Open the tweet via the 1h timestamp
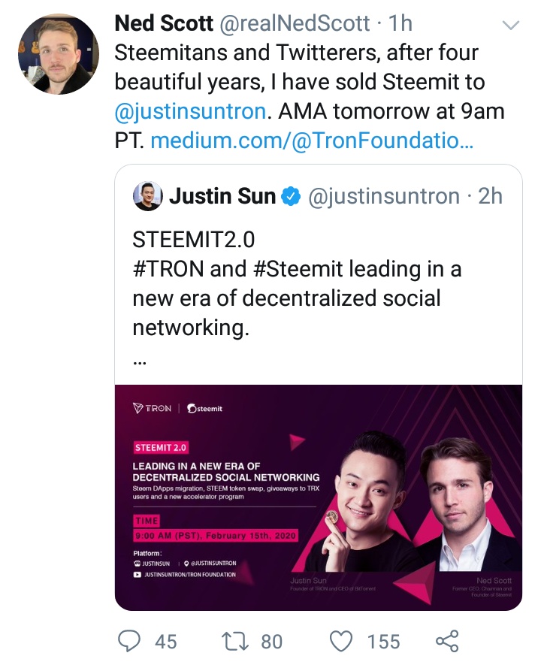This screenshot has height=668, width=541. click(400, 24)
